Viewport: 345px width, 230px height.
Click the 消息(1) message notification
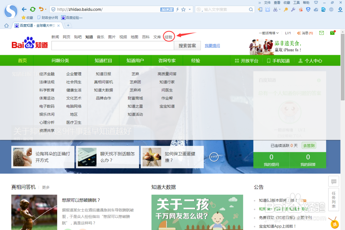tap(305, 33)
